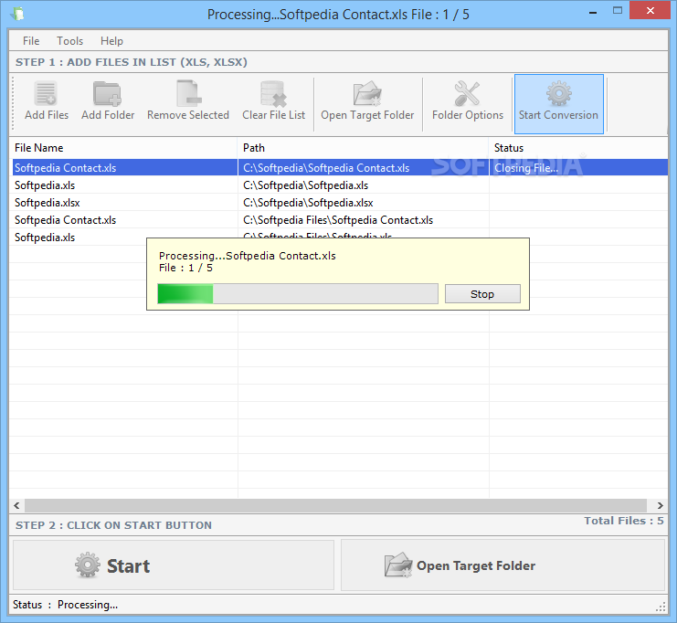677x623 pixels.
Task: Click the 'File : 1 / 5' progress text
Action: click(185, 268)
